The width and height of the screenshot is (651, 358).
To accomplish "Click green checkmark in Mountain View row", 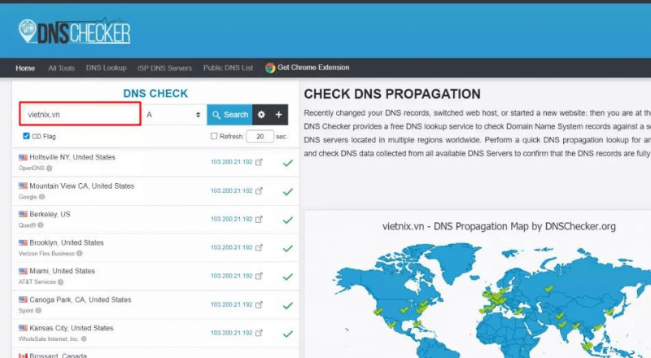I will (x=288, y=192).
